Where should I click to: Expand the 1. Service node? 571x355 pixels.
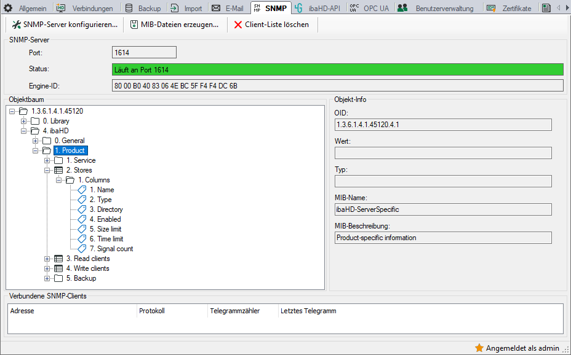(x=47, y=160)
